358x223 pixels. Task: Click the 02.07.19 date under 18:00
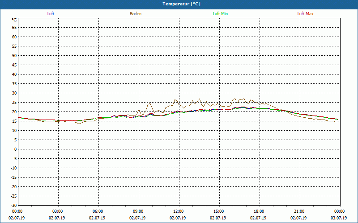pyautogui.click(x=258, y=218)
